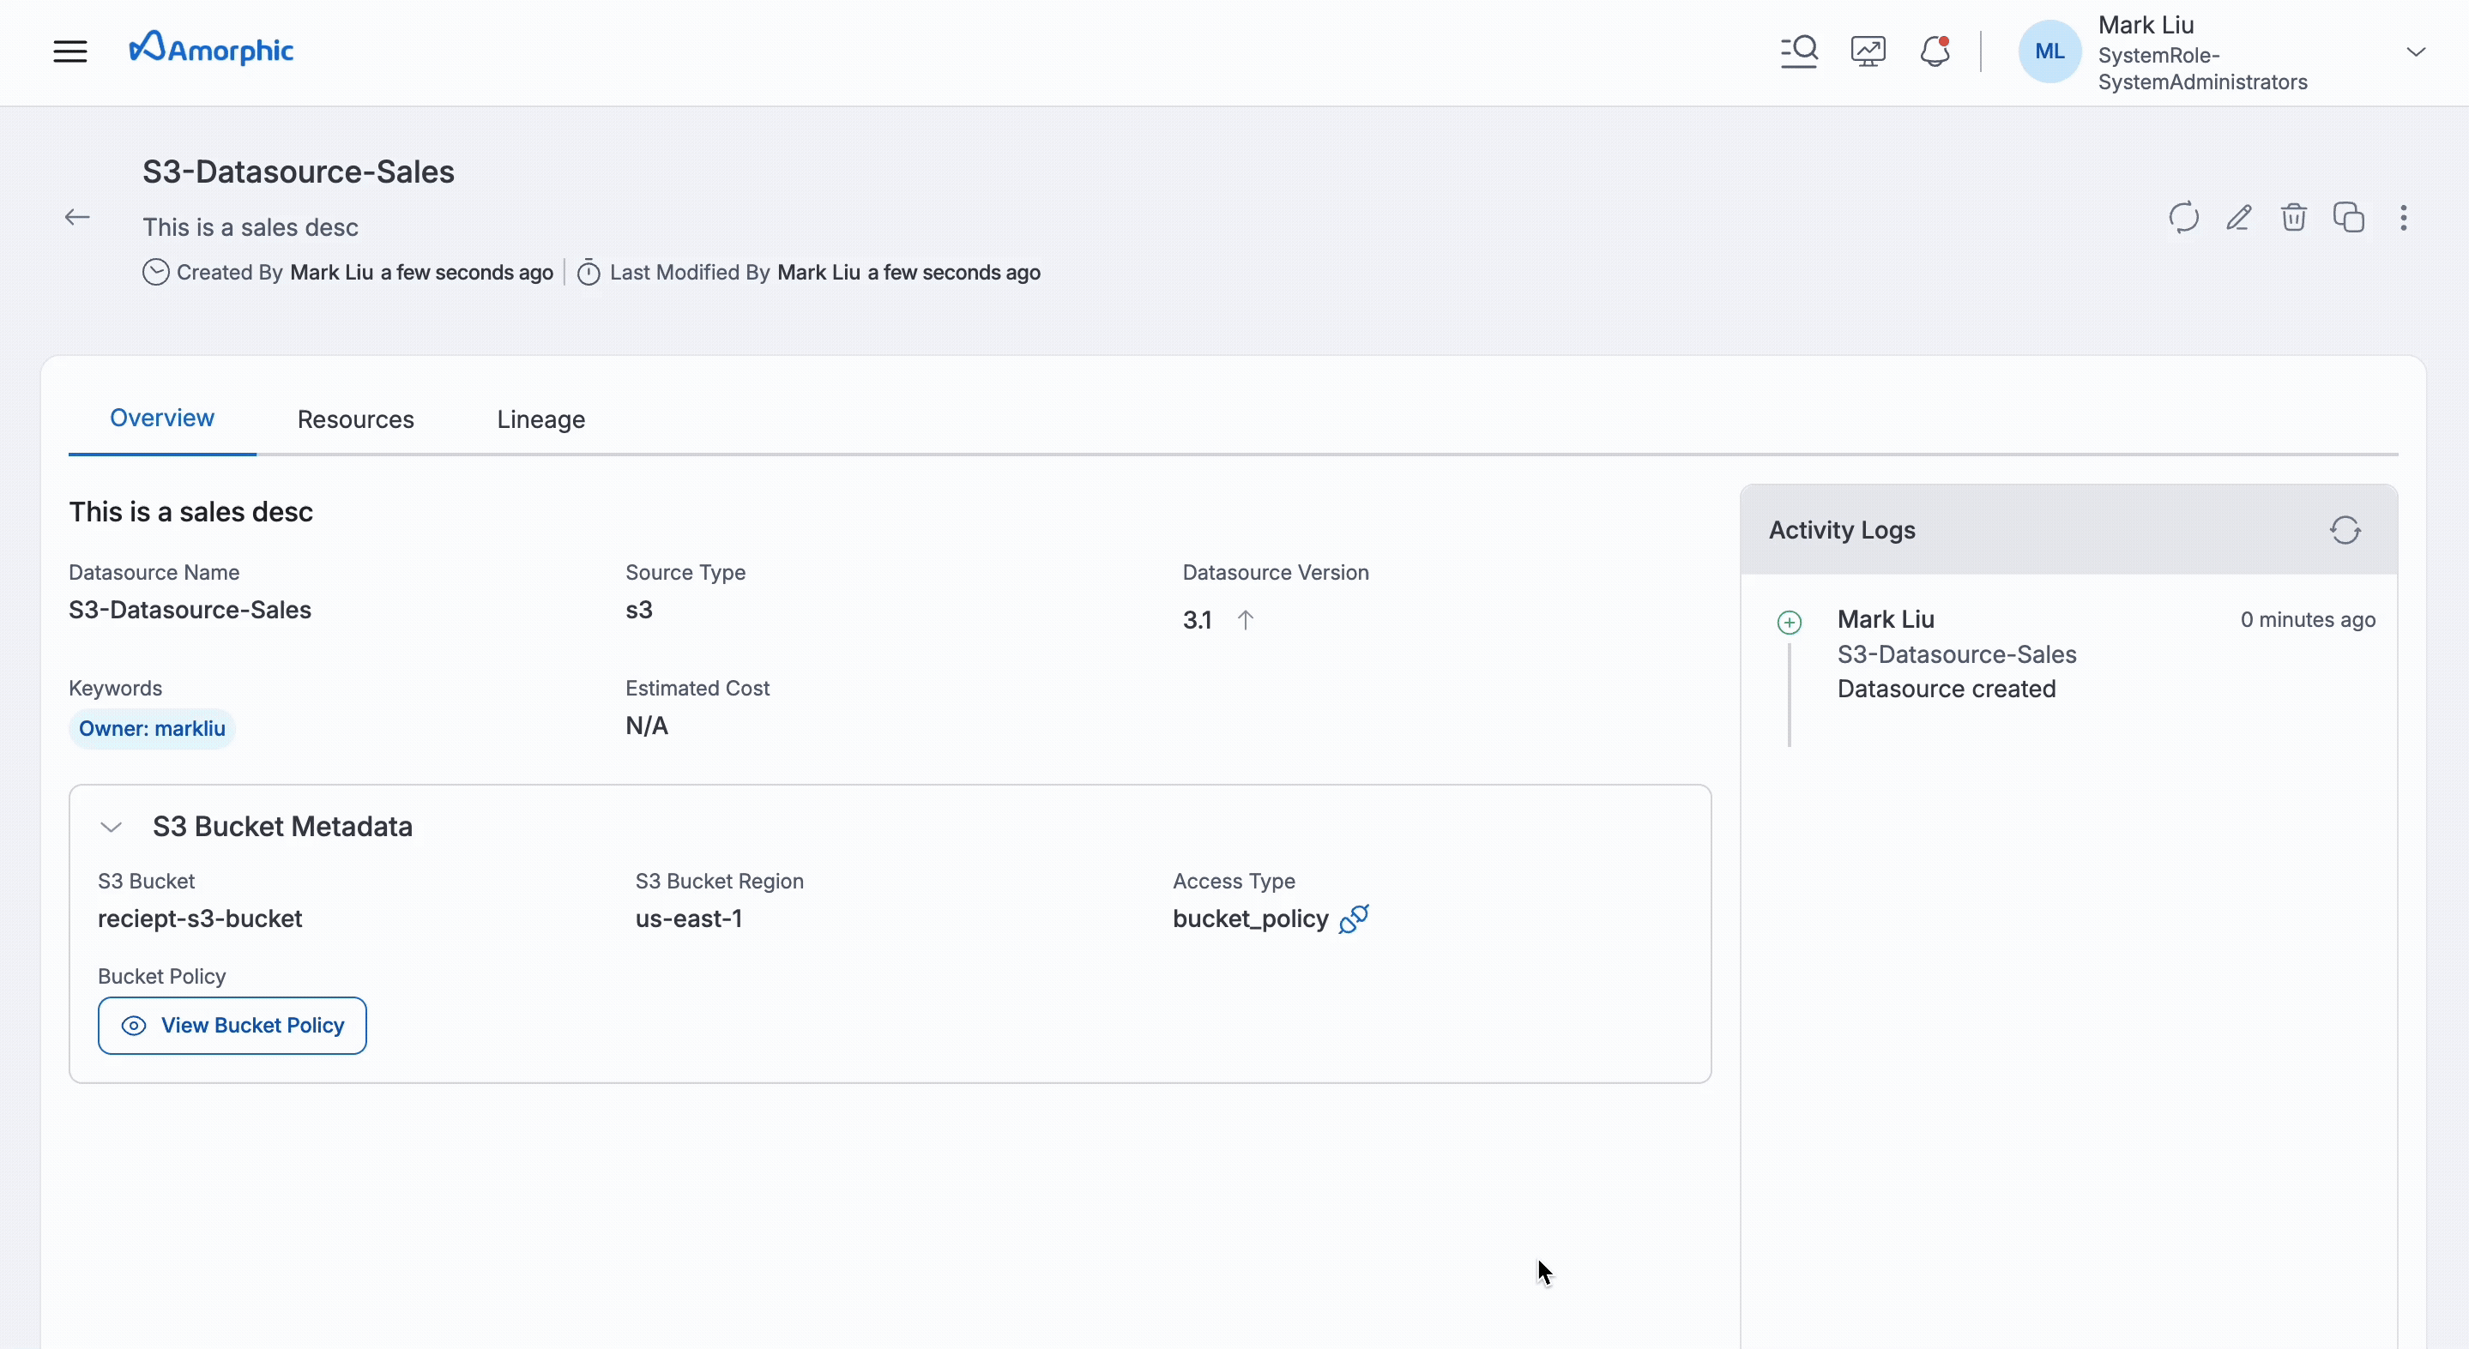
Task: Switch to the Resources tab
Action: [x=355, y=419]
